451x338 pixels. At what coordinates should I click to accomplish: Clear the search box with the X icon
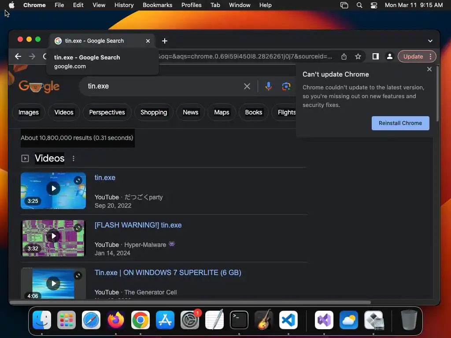247,86
